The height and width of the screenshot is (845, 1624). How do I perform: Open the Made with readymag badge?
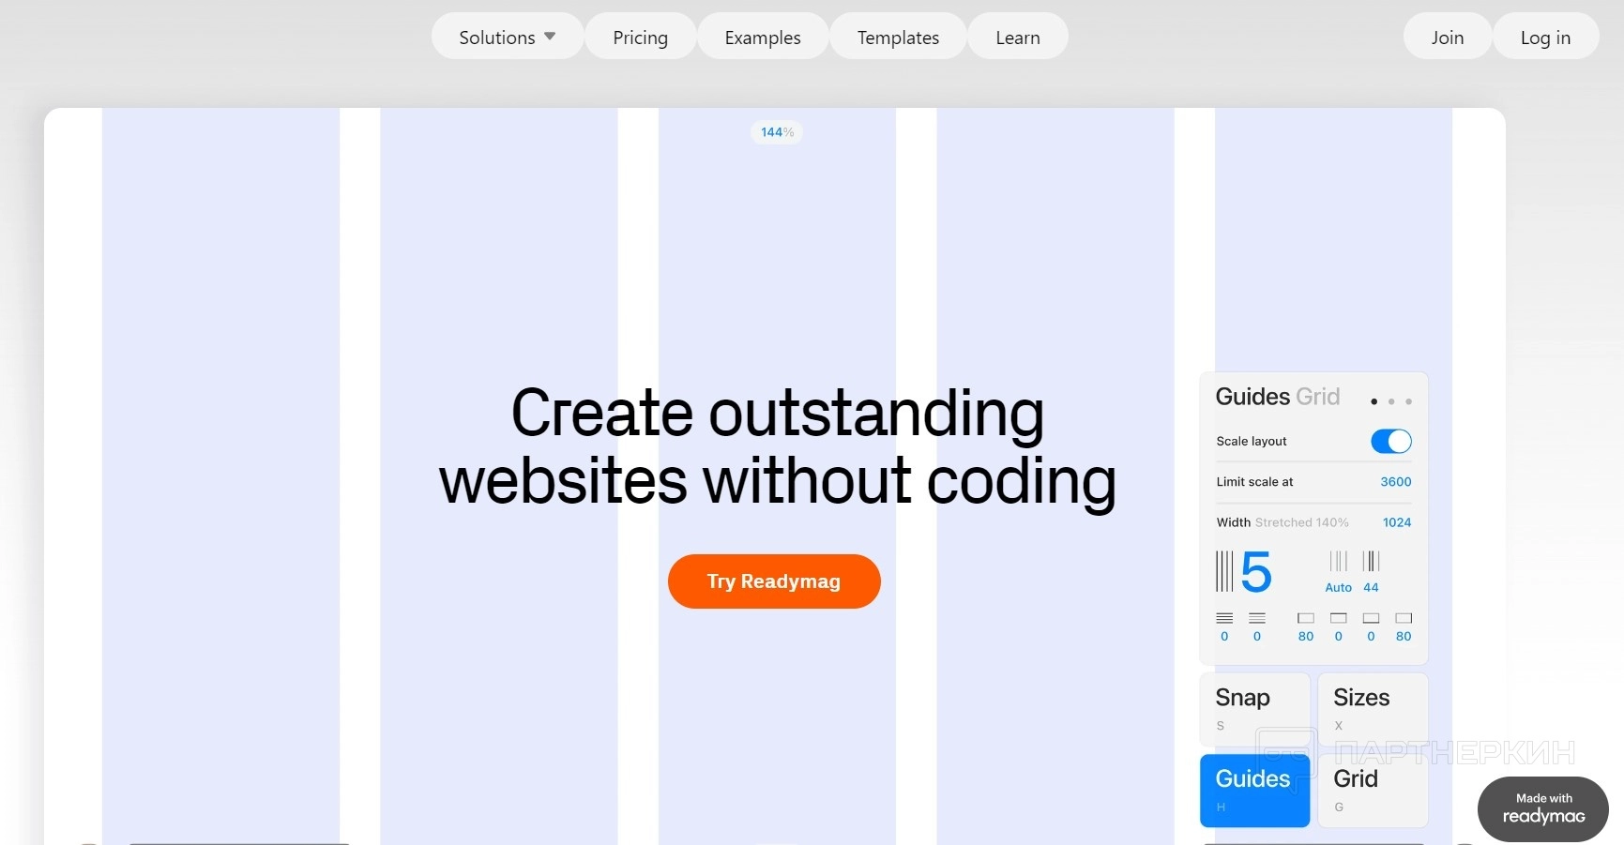(x=1543, y=808)
